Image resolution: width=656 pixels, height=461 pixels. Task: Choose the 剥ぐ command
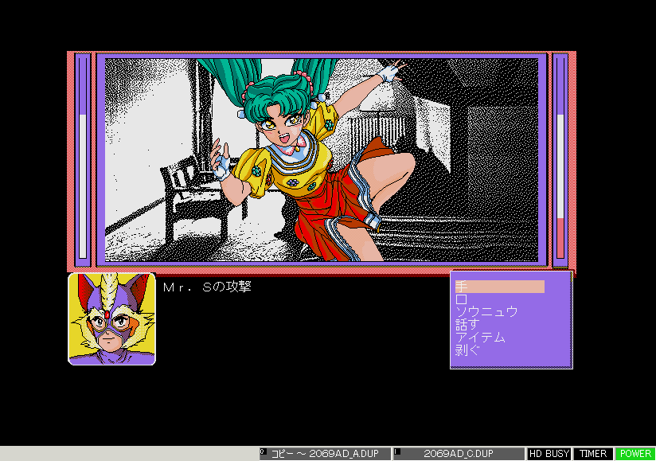click(x=467, y=350)
